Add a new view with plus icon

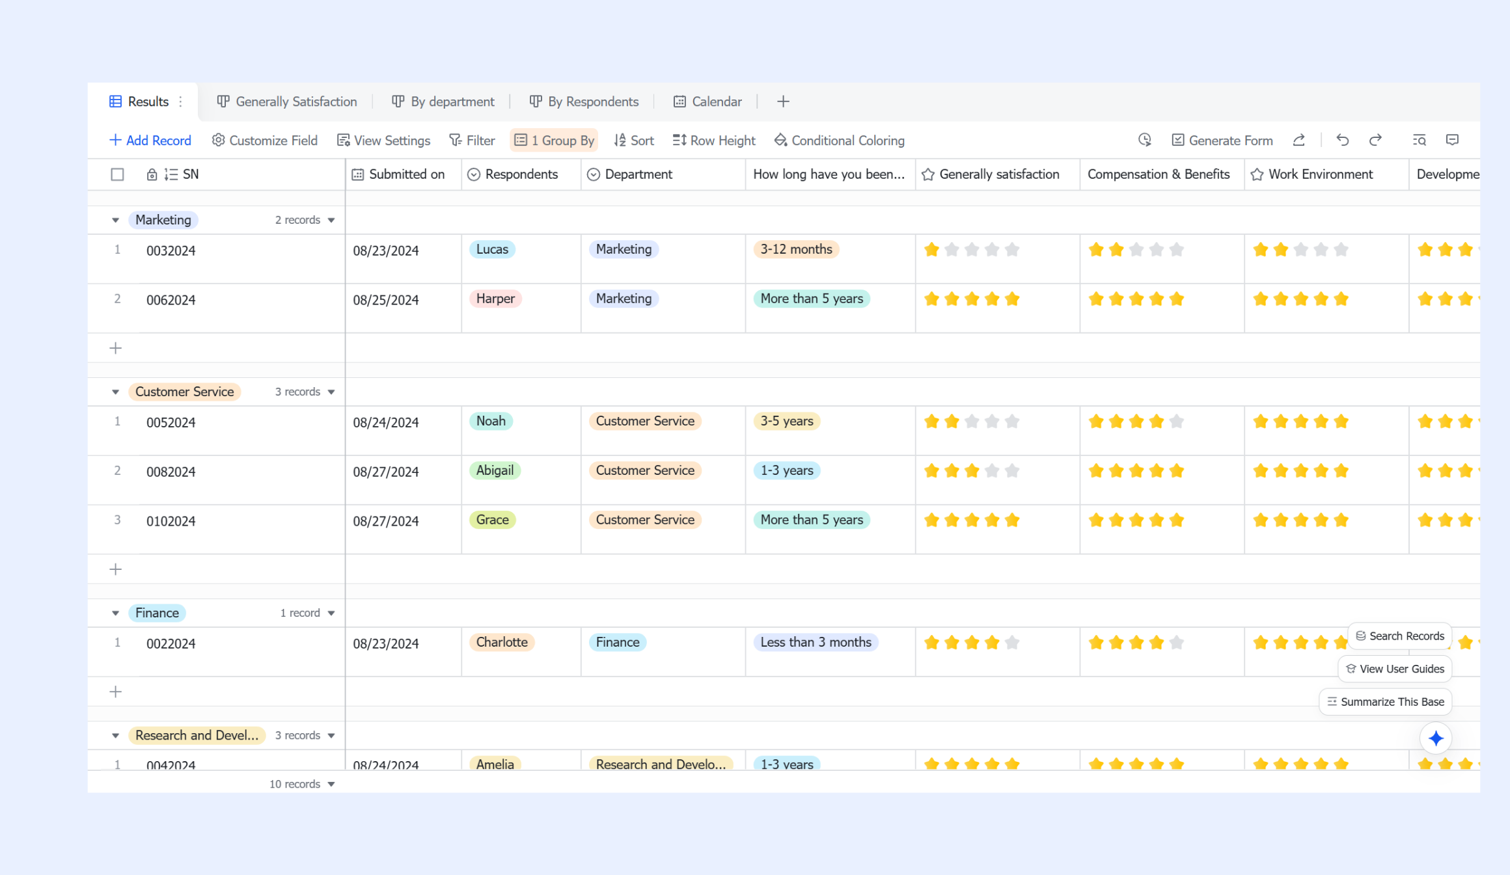[x=783, y=101]
